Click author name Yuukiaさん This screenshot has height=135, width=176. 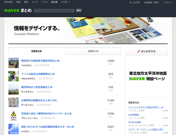[x=27, y=65]
